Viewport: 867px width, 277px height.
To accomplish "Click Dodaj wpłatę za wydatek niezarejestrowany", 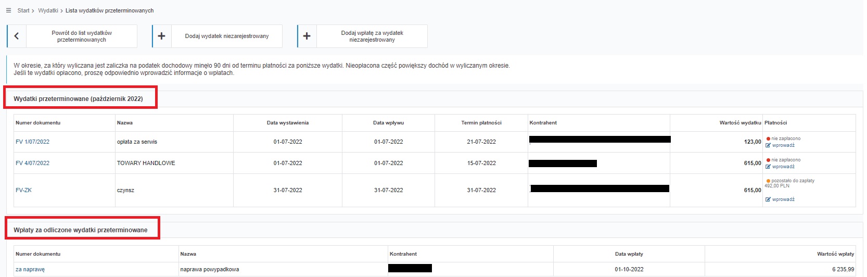I will (x=372, y=36).
